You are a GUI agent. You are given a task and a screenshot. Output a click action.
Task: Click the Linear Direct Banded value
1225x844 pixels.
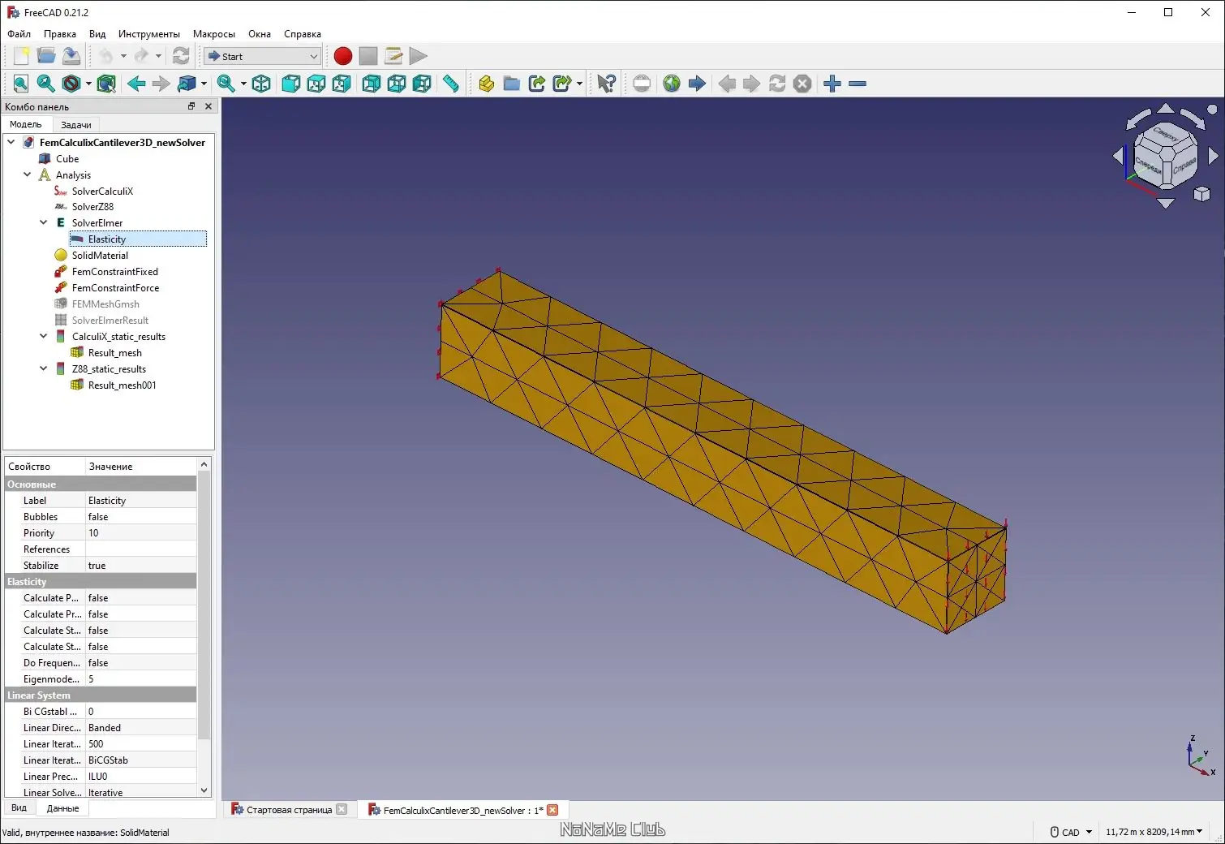pyautogui.click(x=141, y=728)
